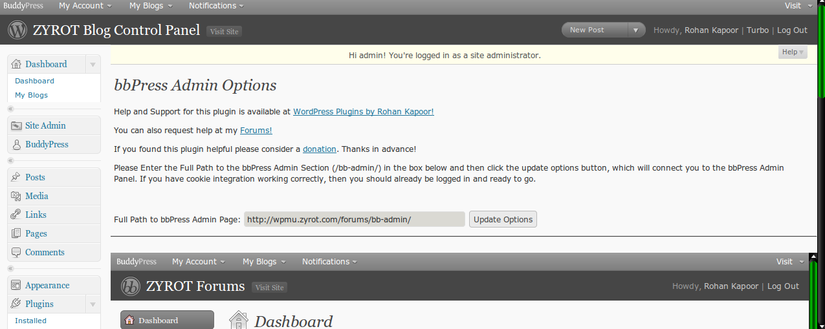Open top bar Notifications dropdown
The image size is (825, 329).
coord(216,6)
